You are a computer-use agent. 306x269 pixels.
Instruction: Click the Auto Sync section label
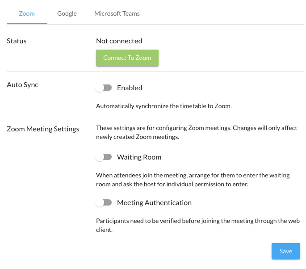(22, 85)
